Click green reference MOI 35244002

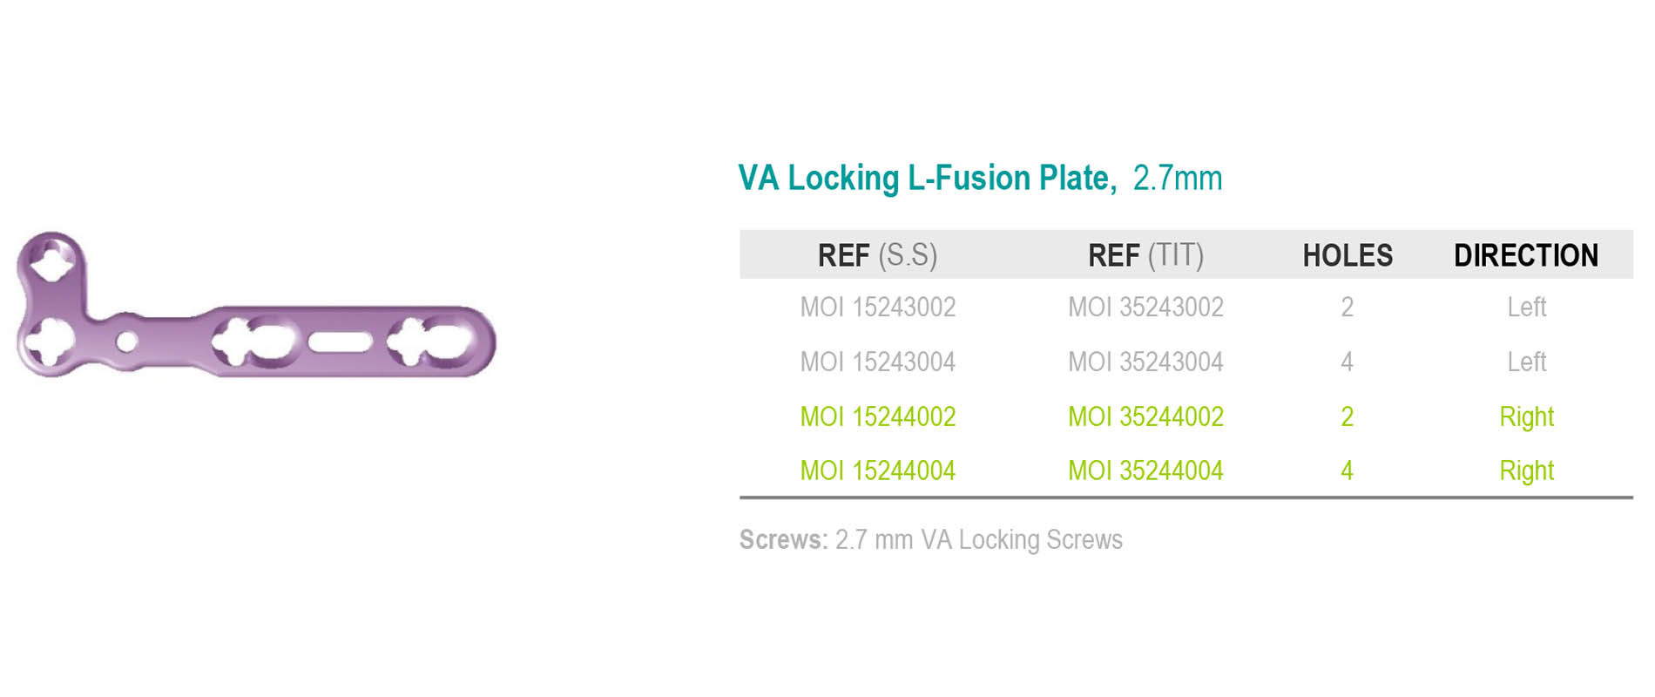click(x=1145, y=416)
